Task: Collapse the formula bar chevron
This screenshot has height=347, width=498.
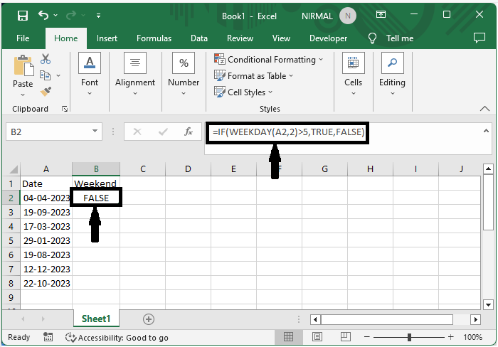Action: (486, 131)
